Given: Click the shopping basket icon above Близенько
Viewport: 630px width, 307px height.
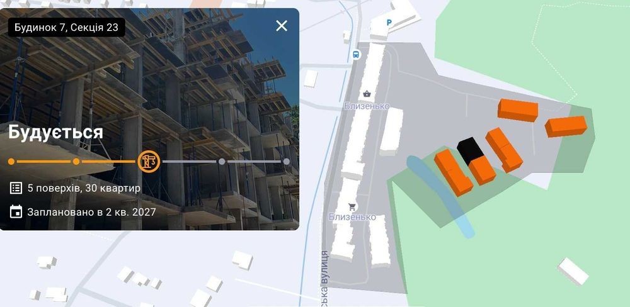Looking at the screenshot, I should tap(367, 94).
